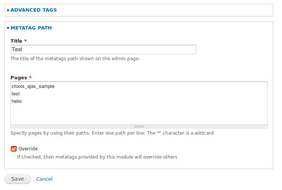This screenshot has height=190, width=282.
Task: Place cursor on the hello path line
Action: coord(16,101)
